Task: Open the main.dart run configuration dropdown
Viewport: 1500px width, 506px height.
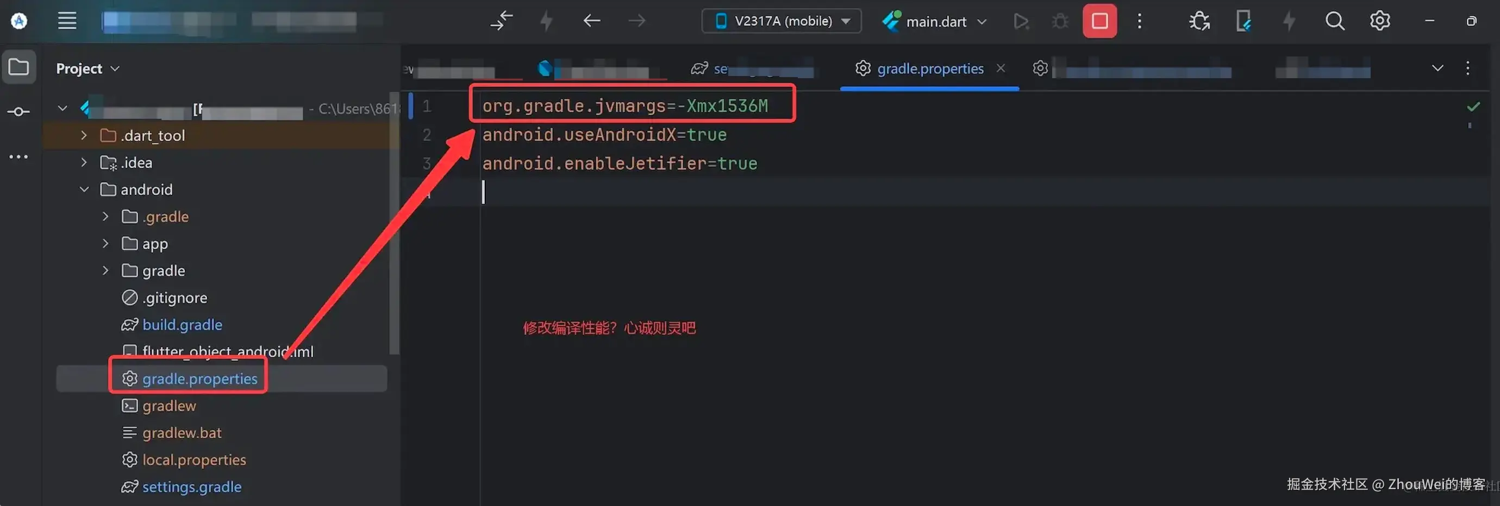Action: pos(934,22)
